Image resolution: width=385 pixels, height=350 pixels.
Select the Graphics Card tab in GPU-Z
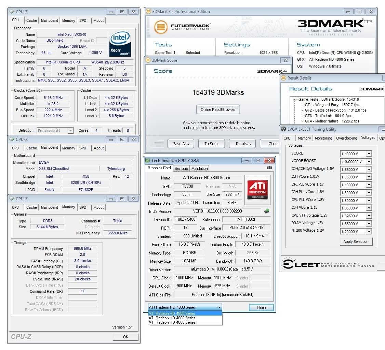click(159, 168)
